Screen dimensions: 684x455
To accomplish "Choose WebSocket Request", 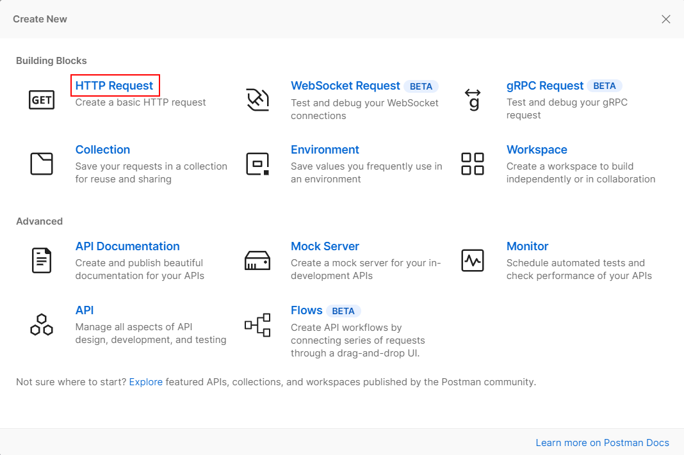I will pos(345,85).
